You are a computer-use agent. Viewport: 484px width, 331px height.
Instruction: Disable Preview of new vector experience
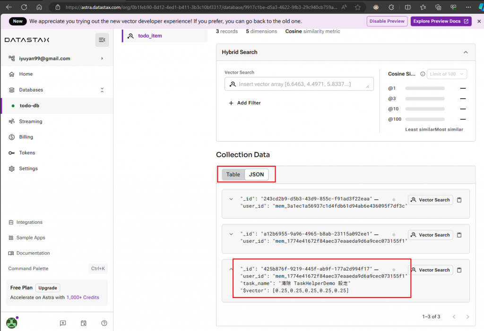click(x=387, y=21)
